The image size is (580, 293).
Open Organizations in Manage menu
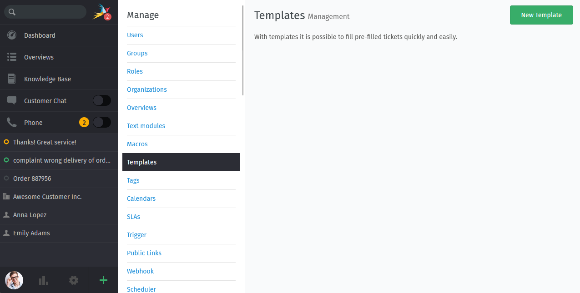[x=147, y=89]
